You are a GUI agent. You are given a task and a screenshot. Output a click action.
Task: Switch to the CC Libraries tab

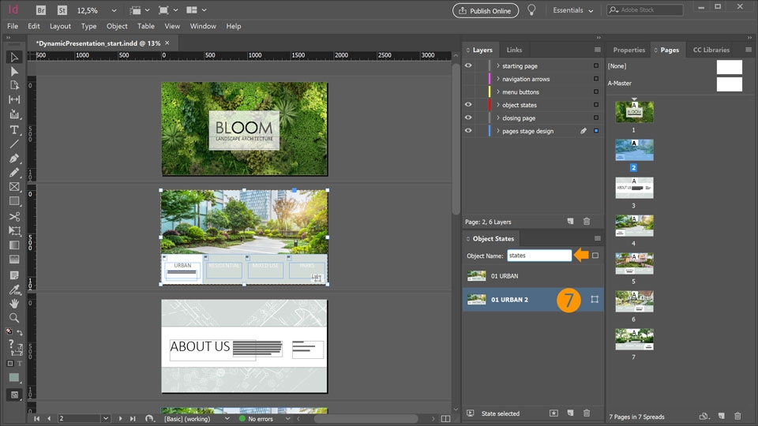pyautogui.click(x=711, y=50)
